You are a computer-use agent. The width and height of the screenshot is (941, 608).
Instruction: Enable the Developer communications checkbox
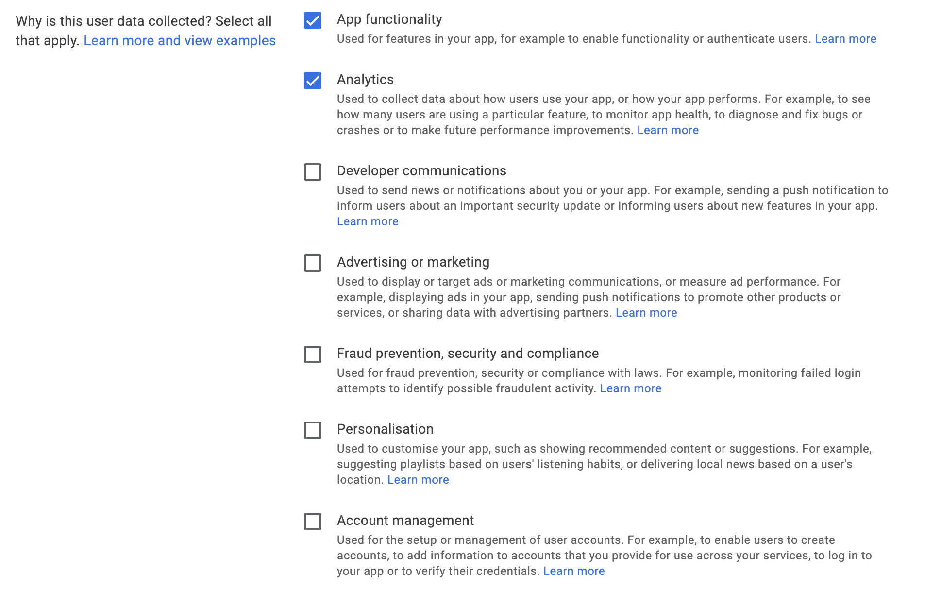pyautogui.click(x=313, y=172)
